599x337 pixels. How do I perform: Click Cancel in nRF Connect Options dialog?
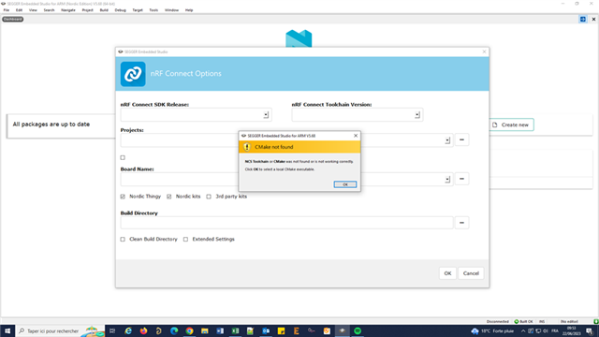[471, 273]
